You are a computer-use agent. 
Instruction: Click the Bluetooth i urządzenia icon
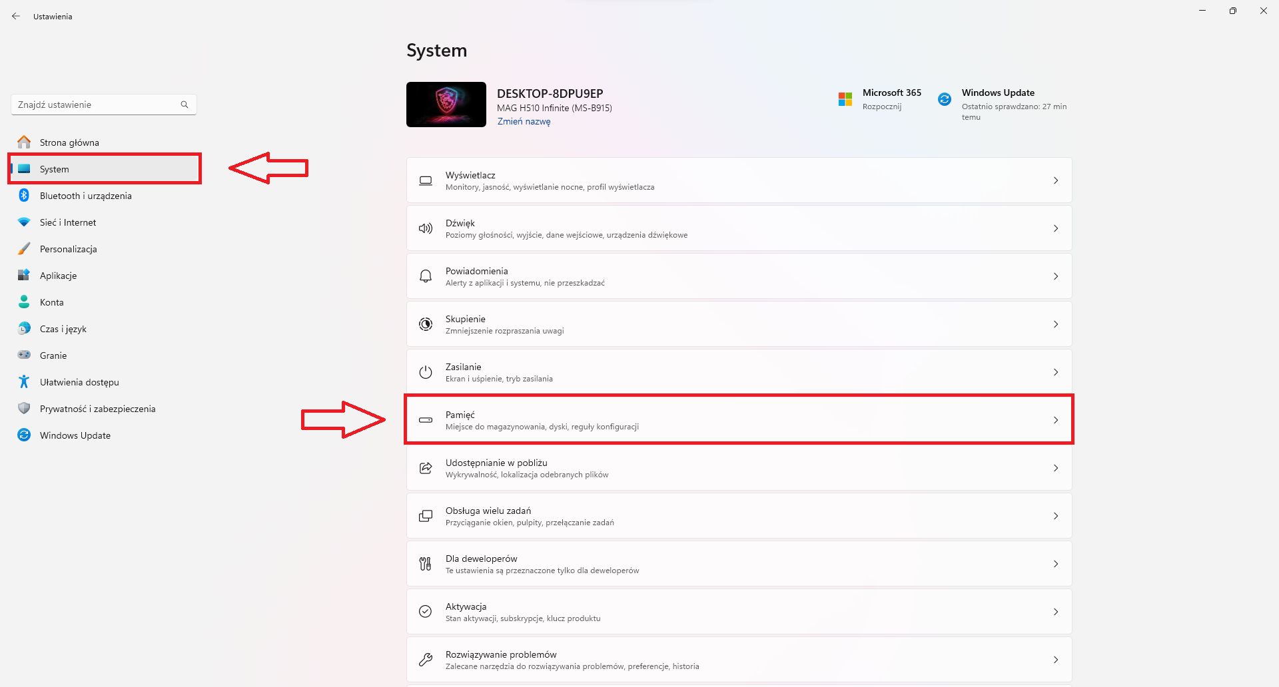pos(24,196)
